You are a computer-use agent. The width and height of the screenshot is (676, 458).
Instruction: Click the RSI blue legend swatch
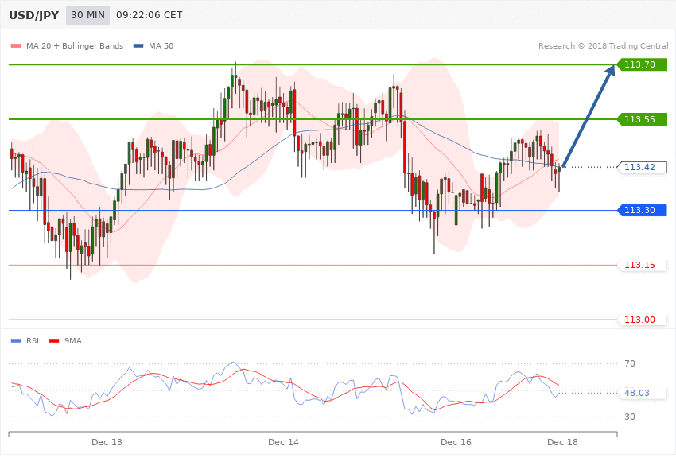16,341
